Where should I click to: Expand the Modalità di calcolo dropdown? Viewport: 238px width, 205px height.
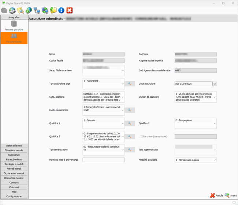[214, 160]
